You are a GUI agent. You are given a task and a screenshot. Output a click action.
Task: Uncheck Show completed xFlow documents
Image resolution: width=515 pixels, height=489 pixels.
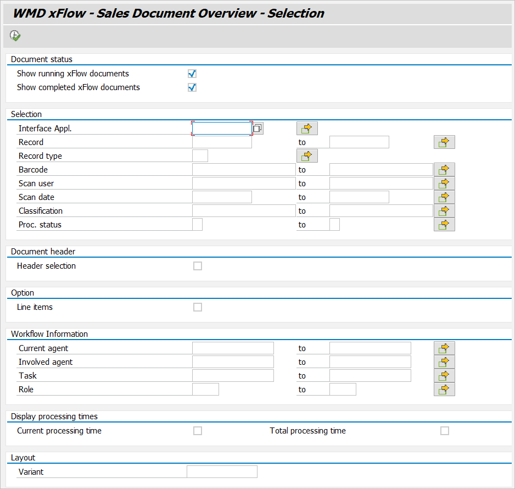coord(192,87)
